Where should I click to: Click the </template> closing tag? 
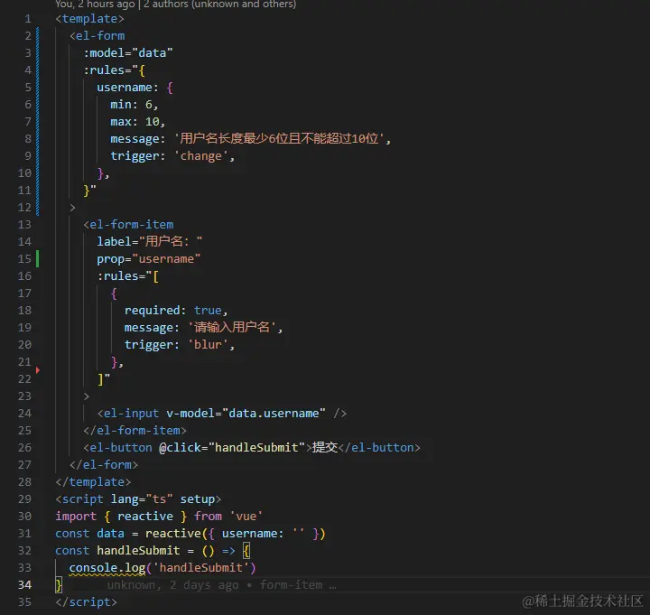point(93,482)
